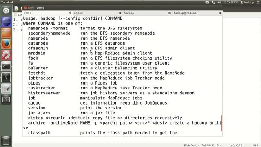Open the workspace switcher dock icon
The image size is (261, 147).
click(x=6, y=100)
